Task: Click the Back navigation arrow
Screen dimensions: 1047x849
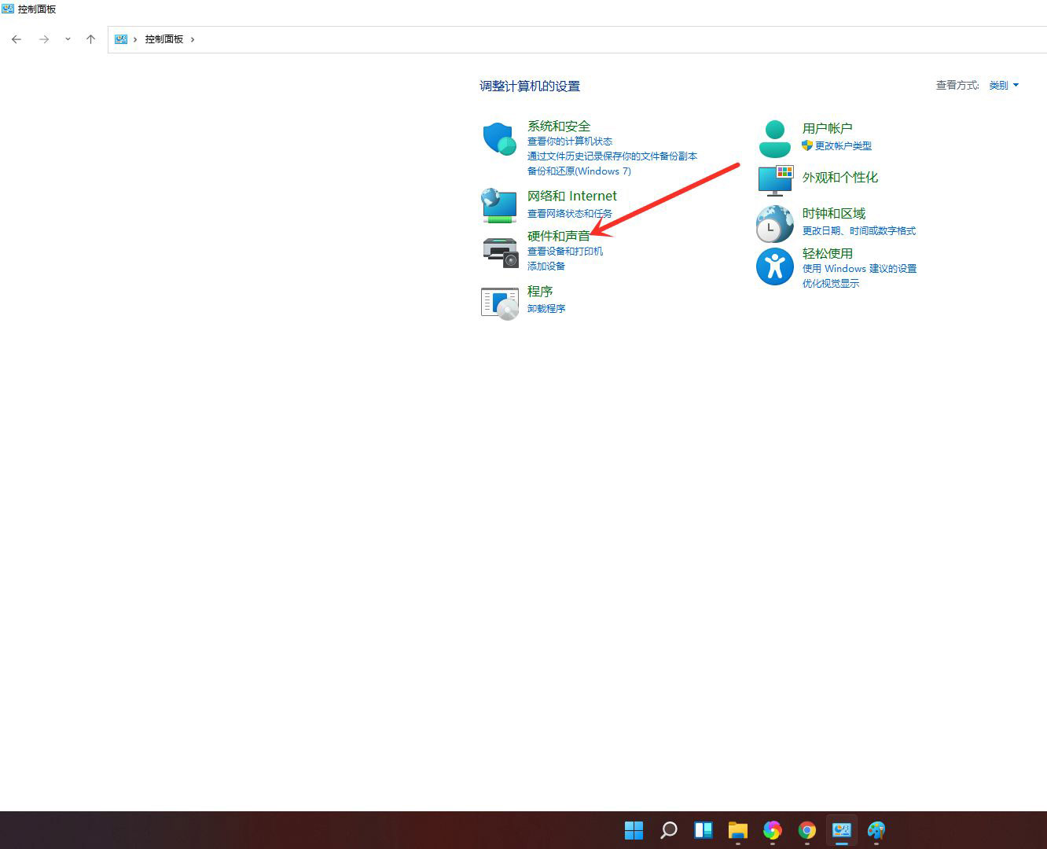Action: point(17,39)
